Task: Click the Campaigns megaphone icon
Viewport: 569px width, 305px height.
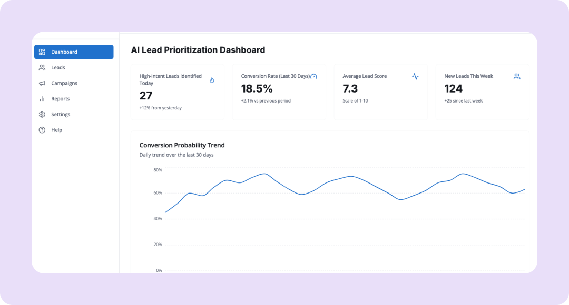Action: tap(42, 83)
